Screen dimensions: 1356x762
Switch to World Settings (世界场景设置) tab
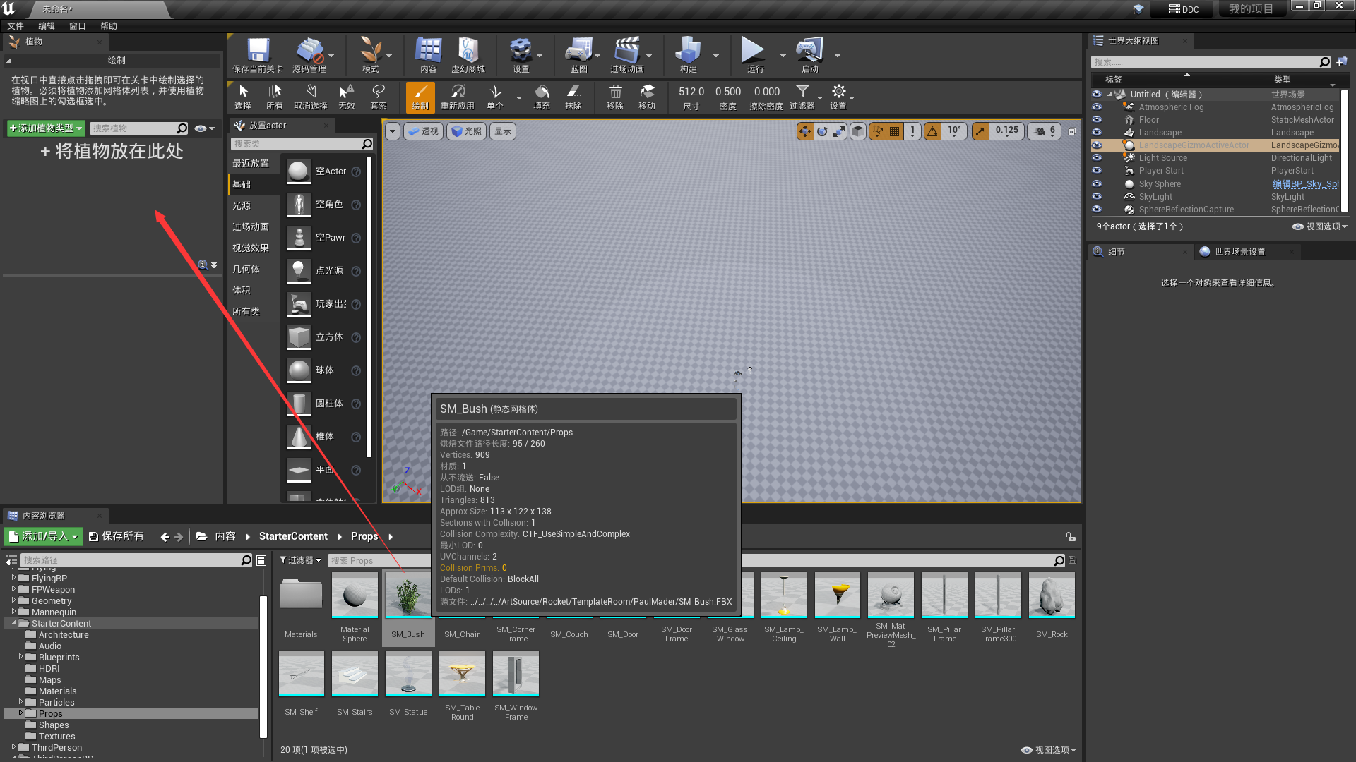(x=1247, y=252)
